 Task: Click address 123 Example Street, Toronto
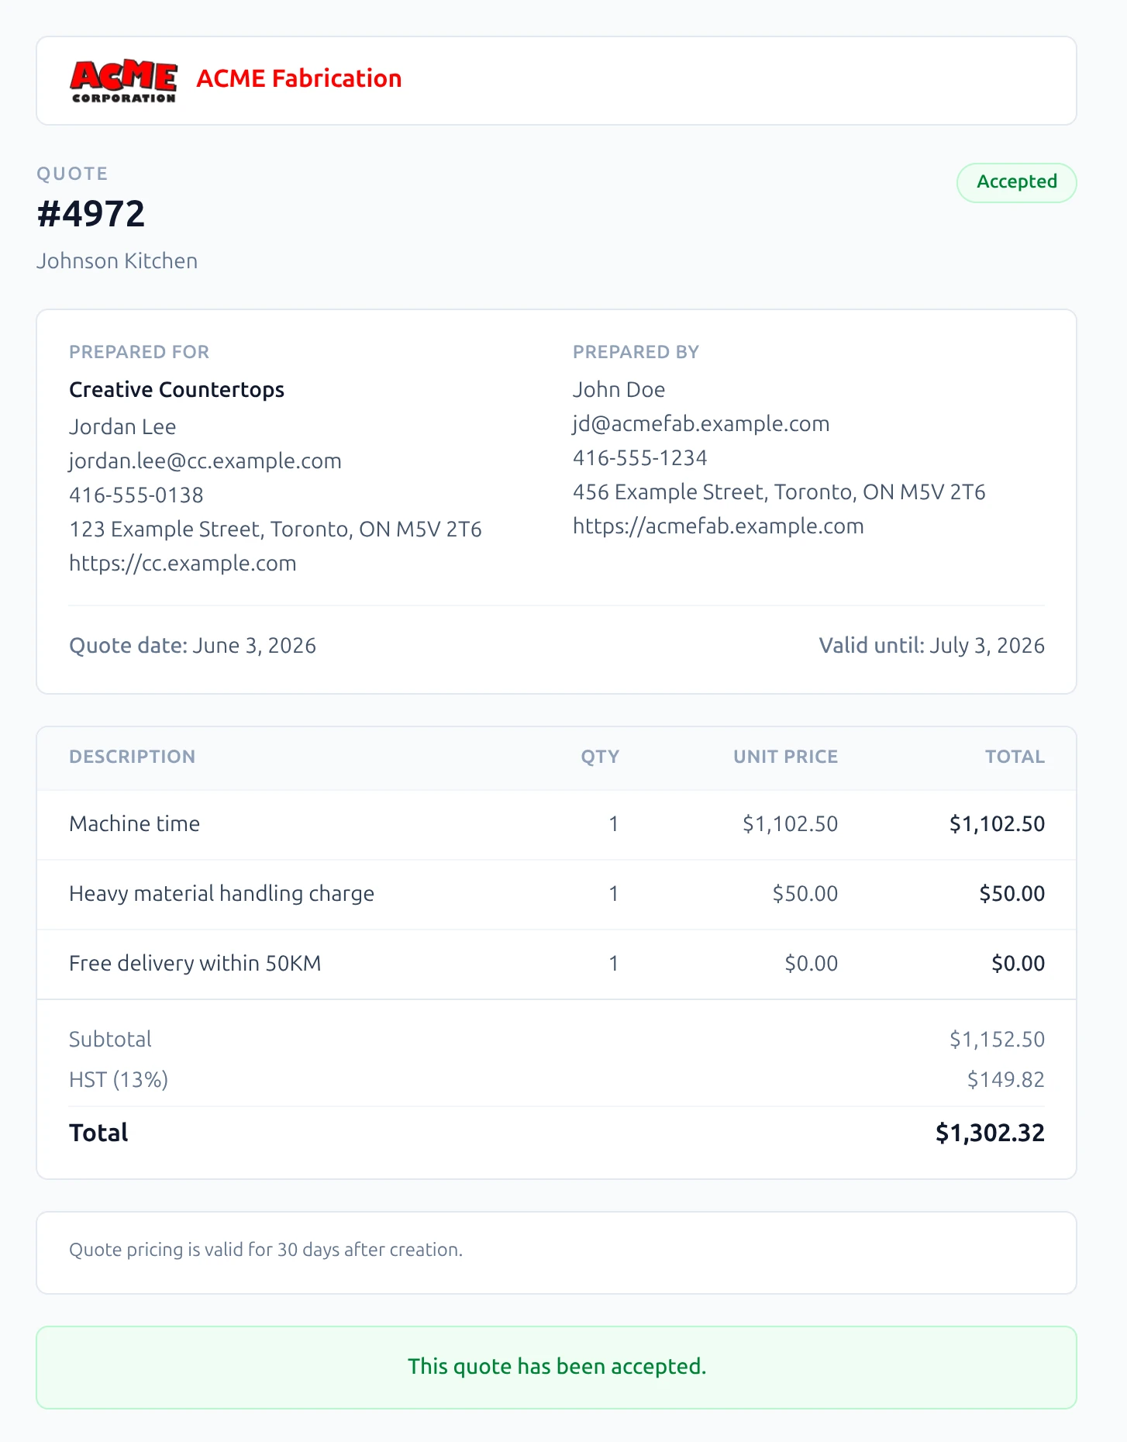275,529
